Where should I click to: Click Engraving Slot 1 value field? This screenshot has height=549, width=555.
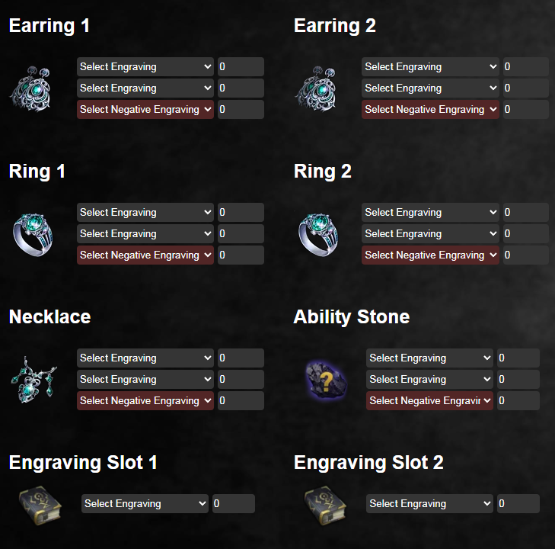pyautogui.click(x=234, y=504)
